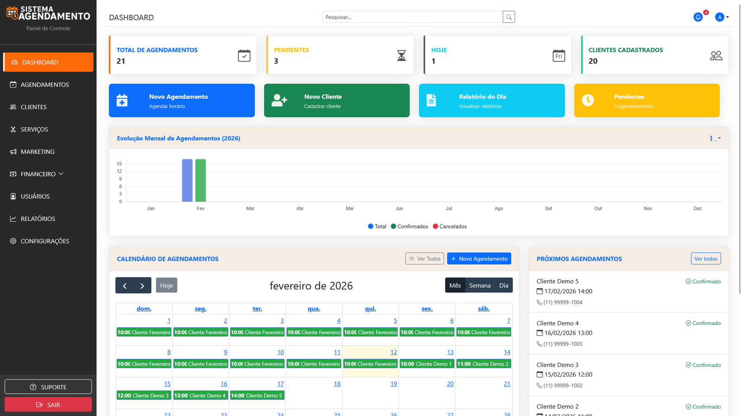
Task: Click the Serviços scissors icon
Action: tap(13, 129)
